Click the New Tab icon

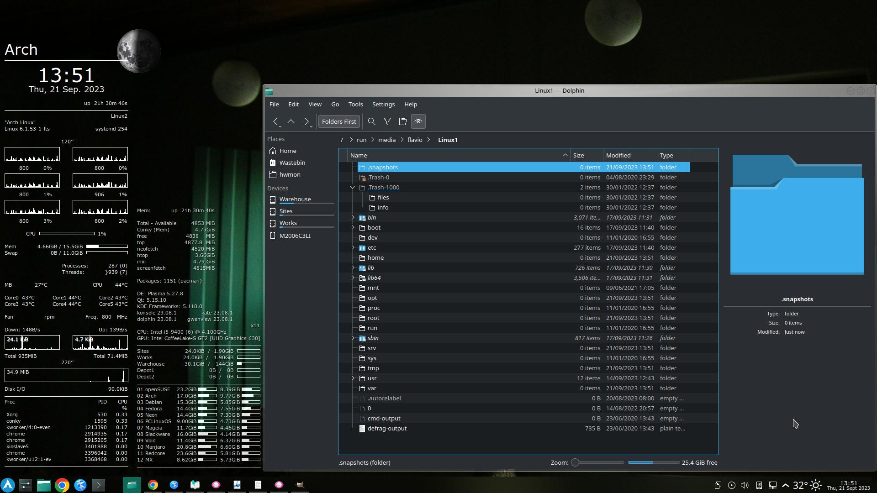[x=403, y=121]
